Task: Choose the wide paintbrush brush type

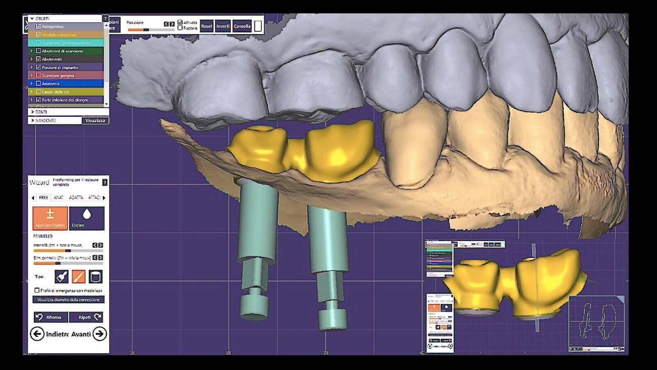Action: point(62,277)
